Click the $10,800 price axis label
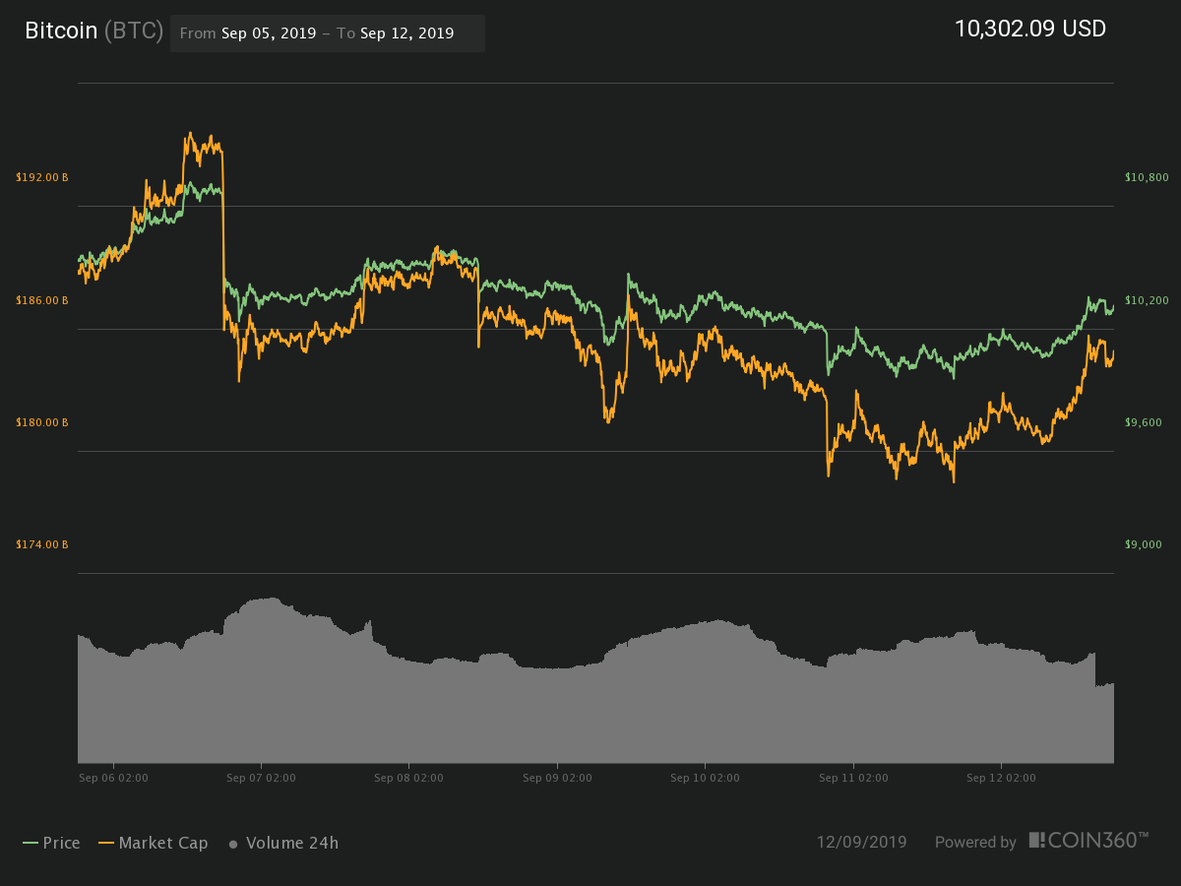The height and width of the screenshot is (886, 1181). tap(1147, 177)
